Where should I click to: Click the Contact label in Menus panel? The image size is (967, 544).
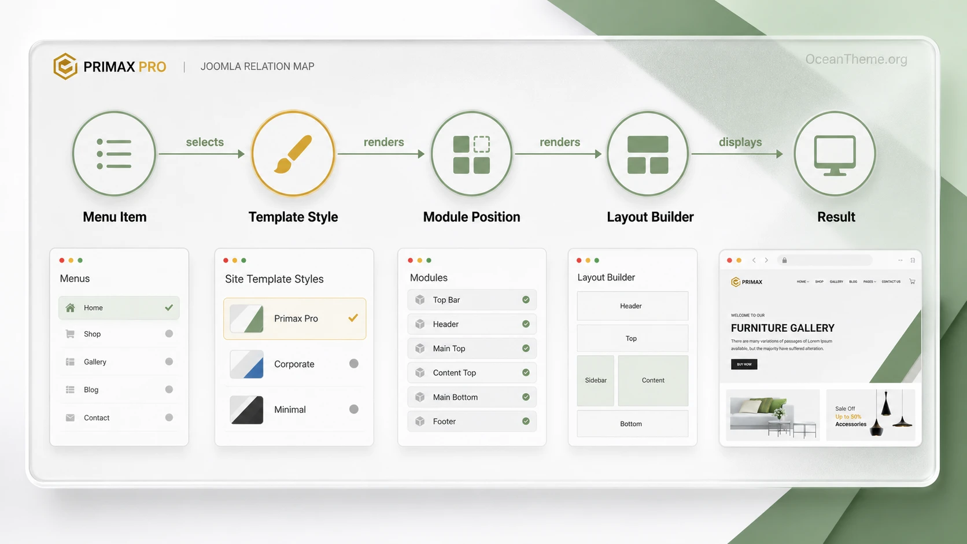[x=97, y=417]
